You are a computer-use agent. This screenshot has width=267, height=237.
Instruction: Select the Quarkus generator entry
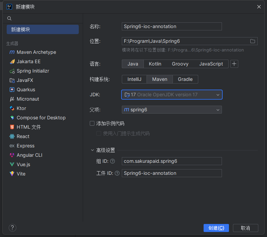(x=43, y=90)
